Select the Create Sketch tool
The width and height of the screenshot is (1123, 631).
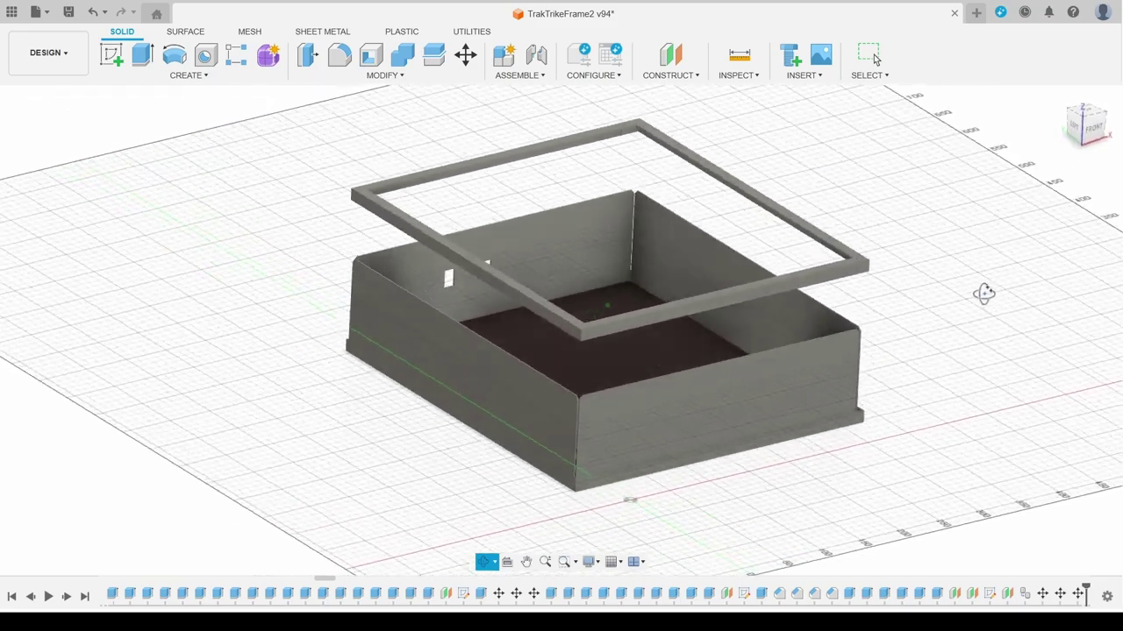[111, 55]
